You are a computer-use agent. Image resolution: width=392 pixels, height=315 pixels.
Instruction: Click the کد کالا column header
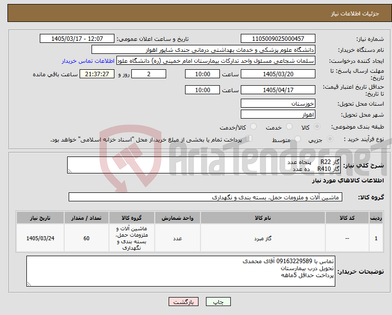pyautogui.click(x=347, y=218)
